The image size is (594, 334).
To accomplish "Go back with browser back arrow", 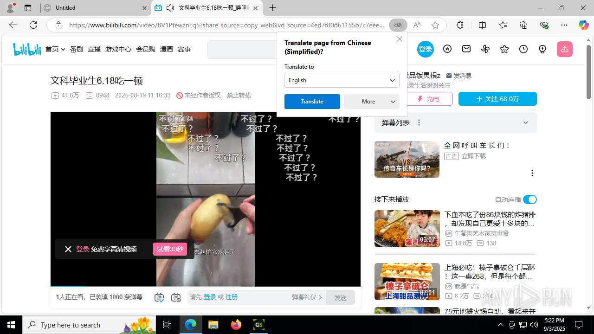I will coord(13,25).
